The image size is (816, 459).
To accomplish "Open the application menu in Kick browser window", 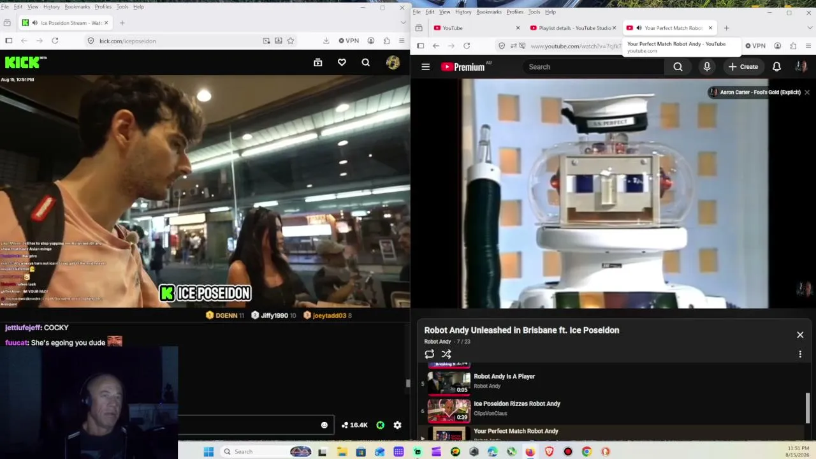I will pyautogui.click(x=402, y=41).
